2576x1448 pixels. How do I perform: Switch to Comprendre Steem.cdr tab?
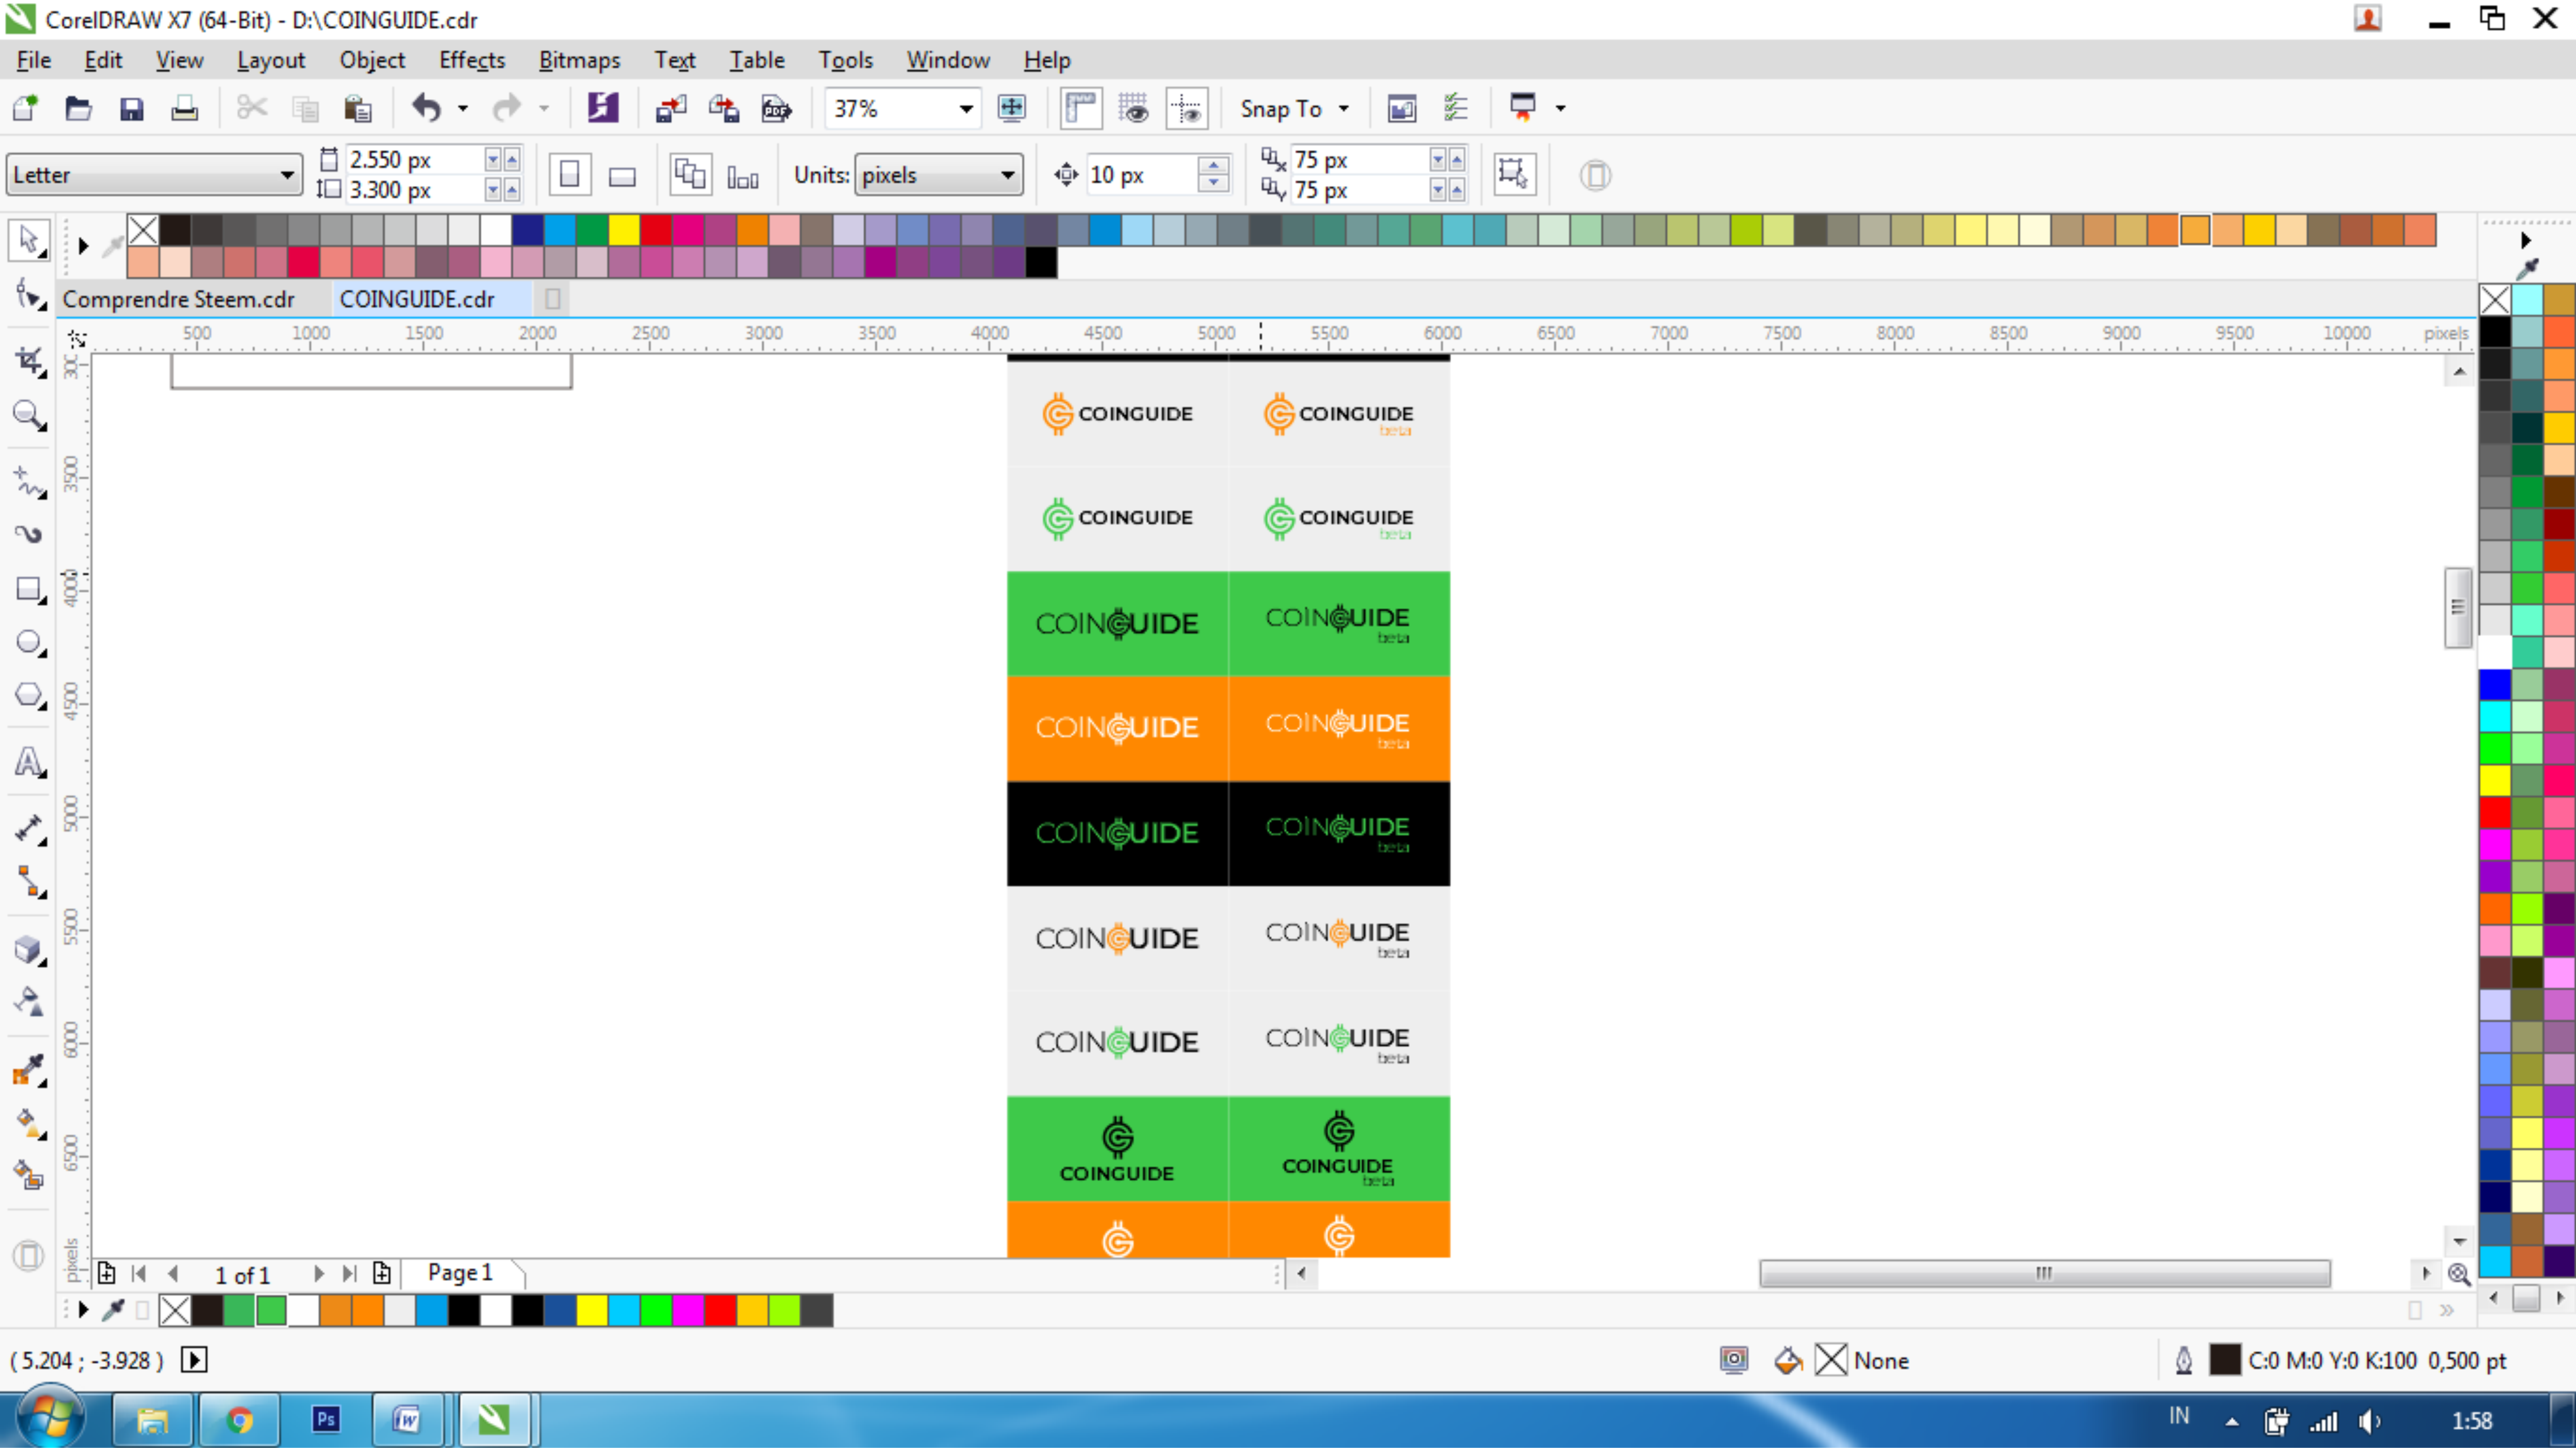[x=179, y=299]
